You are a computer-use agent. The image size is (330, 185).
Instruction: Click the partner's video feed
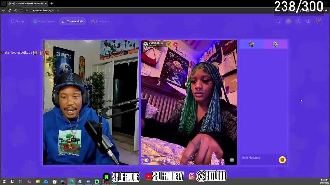(x=189, y=102)
